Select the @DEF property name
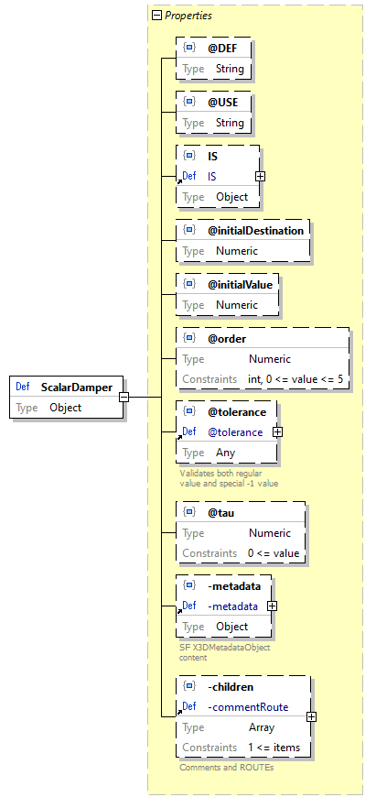This screenshot has width=376, height=808. (223, 48)
